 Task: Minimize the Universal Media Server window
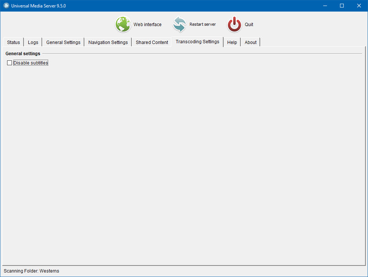click(325, 6)
